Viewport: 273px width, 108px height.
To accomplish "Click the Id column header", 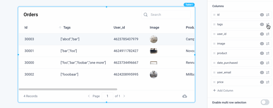I will 26,28.
